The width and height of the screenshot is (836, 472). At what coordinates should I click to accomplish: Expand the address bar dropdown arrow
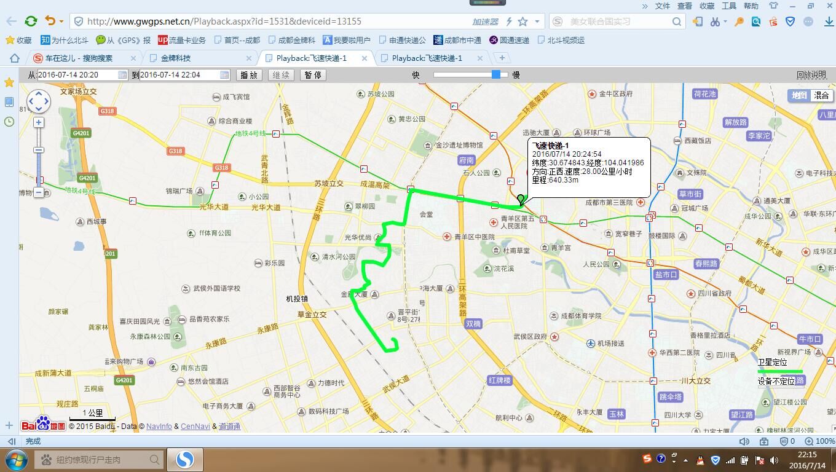click(537, 22)
